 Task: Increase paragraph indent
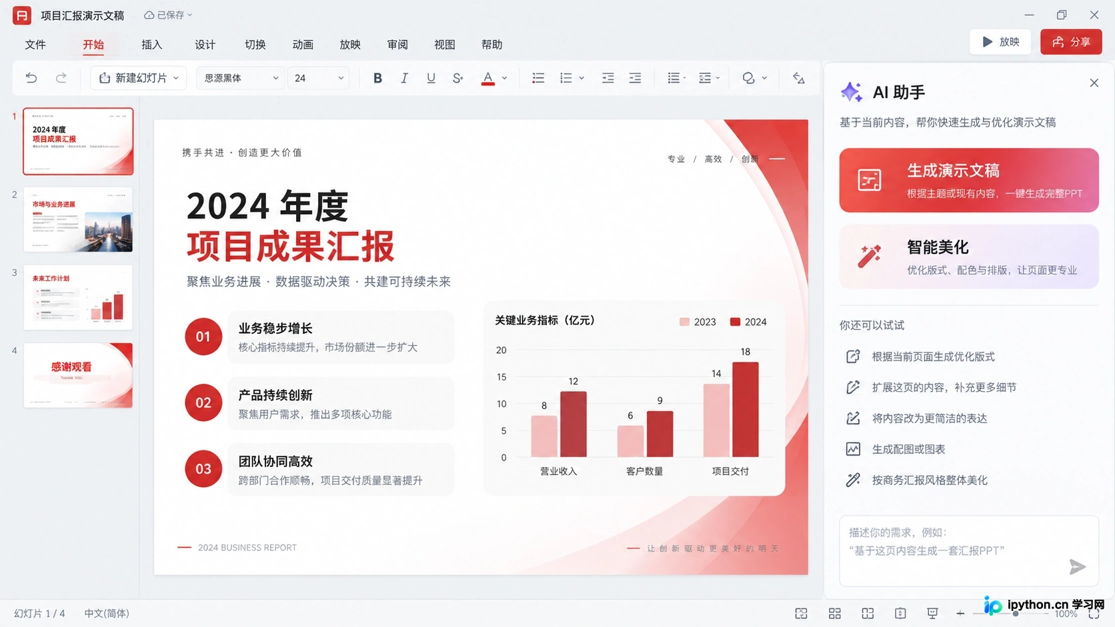635,78
